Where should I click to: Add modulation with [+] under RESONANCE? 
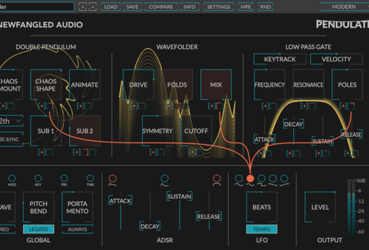[304, 106]
